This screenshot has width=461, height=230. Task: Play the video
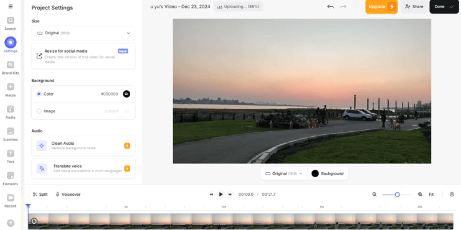click(221, 194)
